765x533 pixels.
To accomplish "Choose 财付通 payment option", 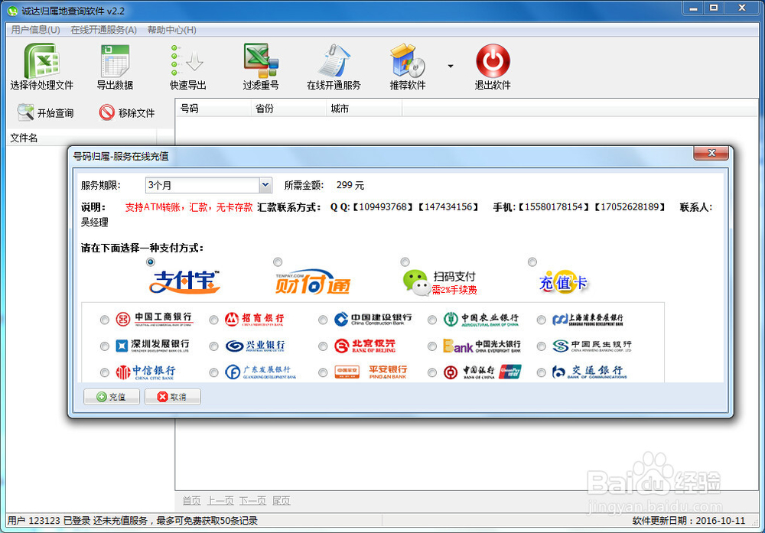I will click(278, 262).
